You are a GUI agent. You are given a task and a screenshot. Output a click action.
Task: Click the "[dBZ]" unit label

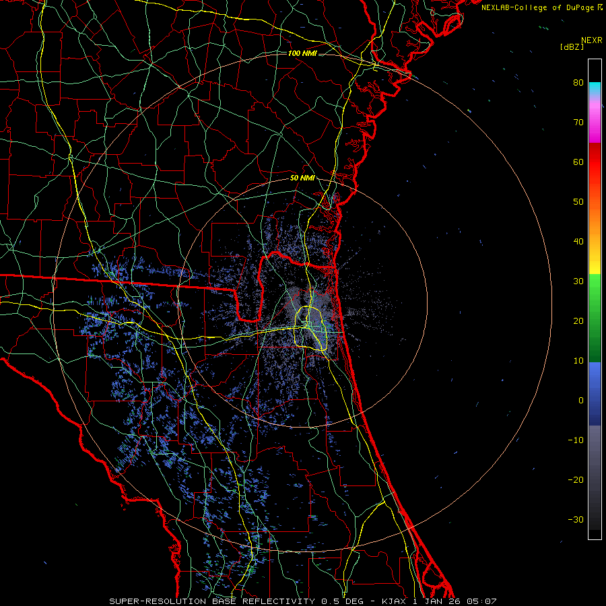coord(572,47)
